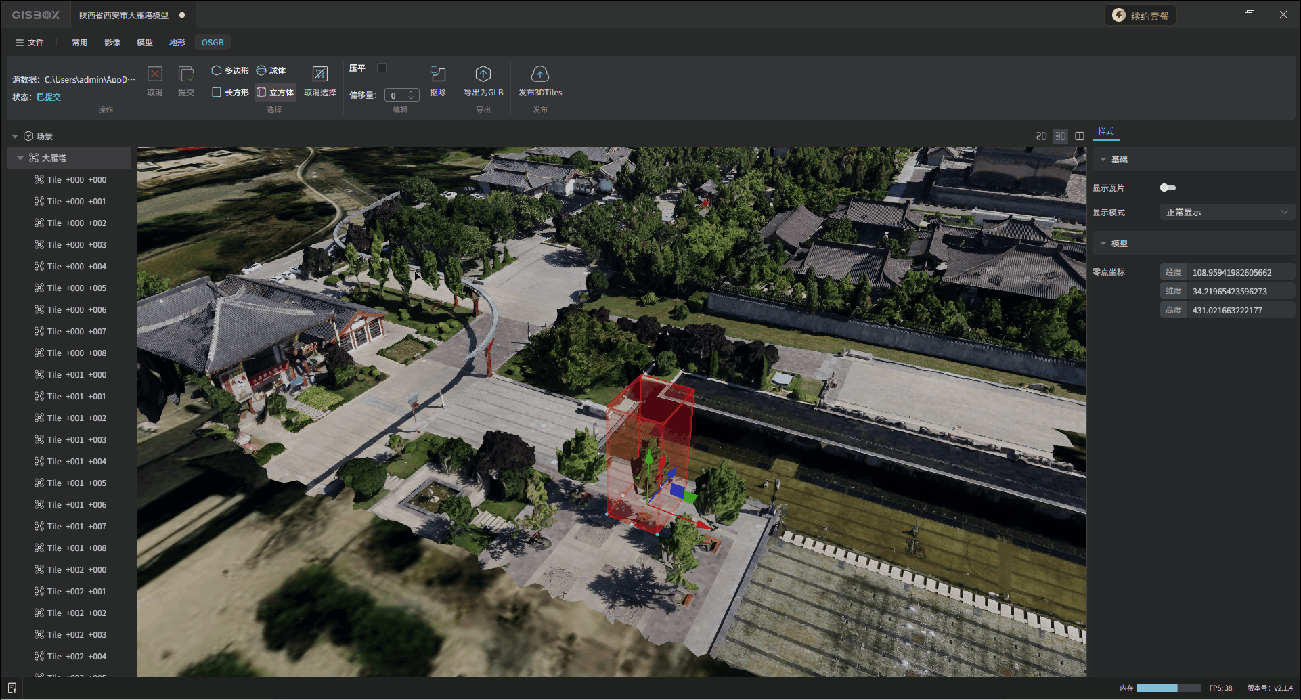Select the 多边形 polygon selection tool
Image resolution: width=1301 pixels, height=700 pixels.
point(230,70)
